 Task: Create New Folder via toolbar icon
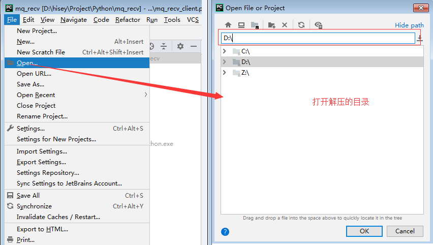[272, 25]
